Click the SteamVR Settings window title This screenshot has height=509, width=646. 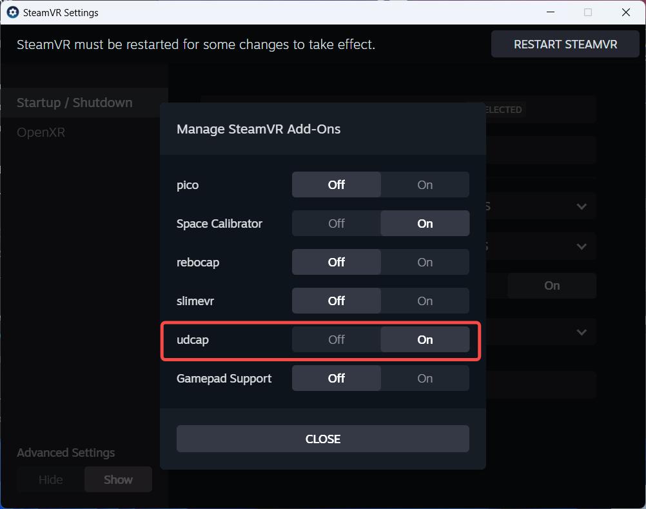coord(61,13)
